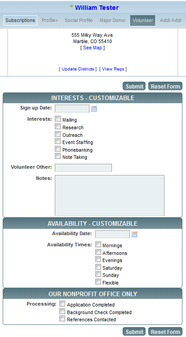Switch to the Subscriptions tab
The height and width of the screenshot is (337, 186).
click(x=20, y=21)
